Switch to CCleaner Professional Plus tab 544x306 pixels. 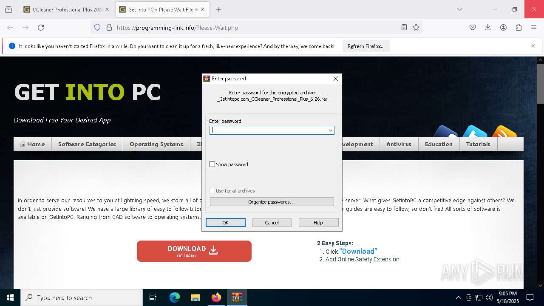[x=66, y=9]
